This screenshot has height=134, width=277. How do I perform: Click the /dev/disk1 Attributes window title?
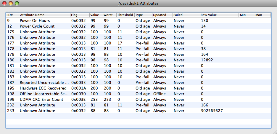click(138, 3)
